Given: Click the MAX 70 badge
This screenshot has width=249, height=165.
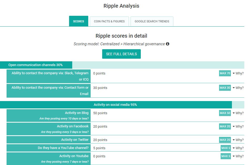Looking at the screenshot, I should point(225,73).
